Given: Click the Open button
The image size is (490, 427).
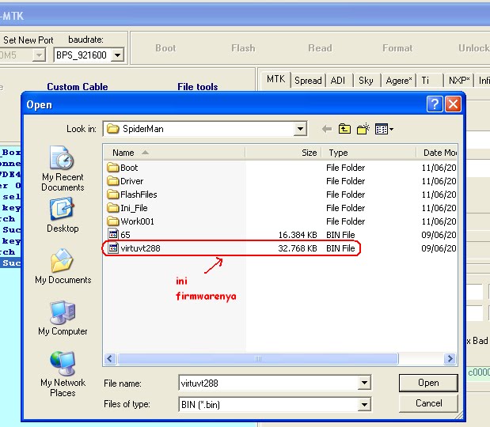Looking at the screenshot, I should coord(428,383).
